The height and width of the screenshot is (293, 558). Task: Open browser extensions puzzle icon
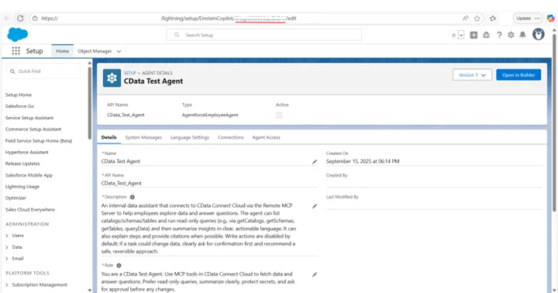click(493, 18)
